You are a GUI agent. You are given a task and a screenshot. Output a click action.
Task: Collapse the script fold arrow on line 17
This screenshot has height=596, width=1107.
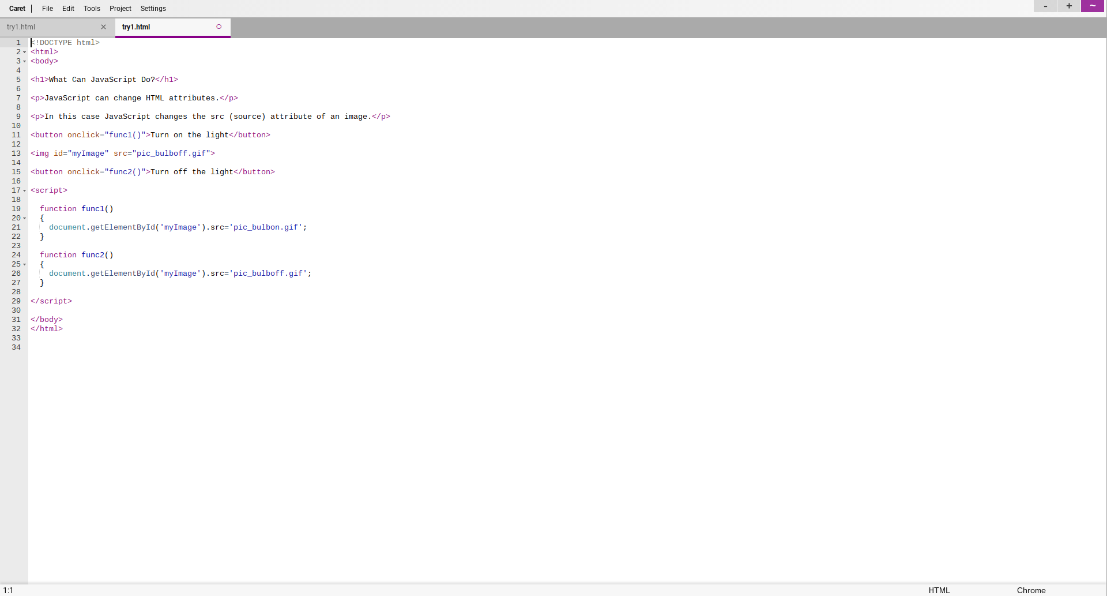[24, 190]
